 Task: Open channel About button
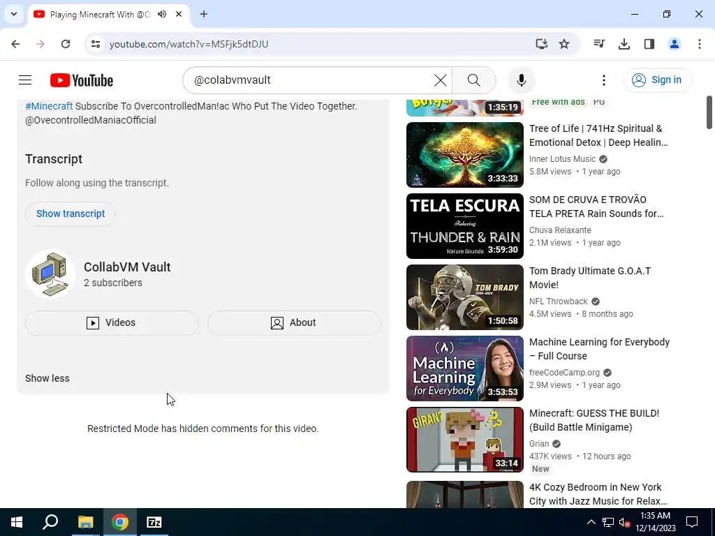coord(294,322)
